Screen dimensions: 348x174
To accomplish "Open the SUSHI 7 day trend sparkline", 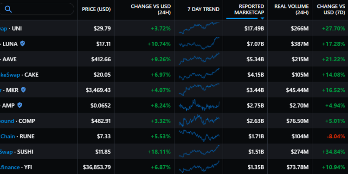I will click(x=199, y=151).
